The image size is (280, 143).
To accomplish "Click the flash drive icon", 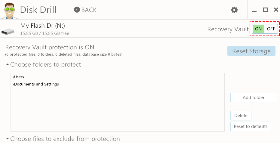I will click(8, 31).
